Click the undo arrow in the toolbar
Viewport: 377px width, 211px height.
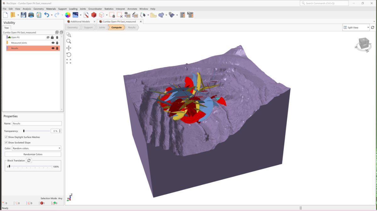coord(47,15)
